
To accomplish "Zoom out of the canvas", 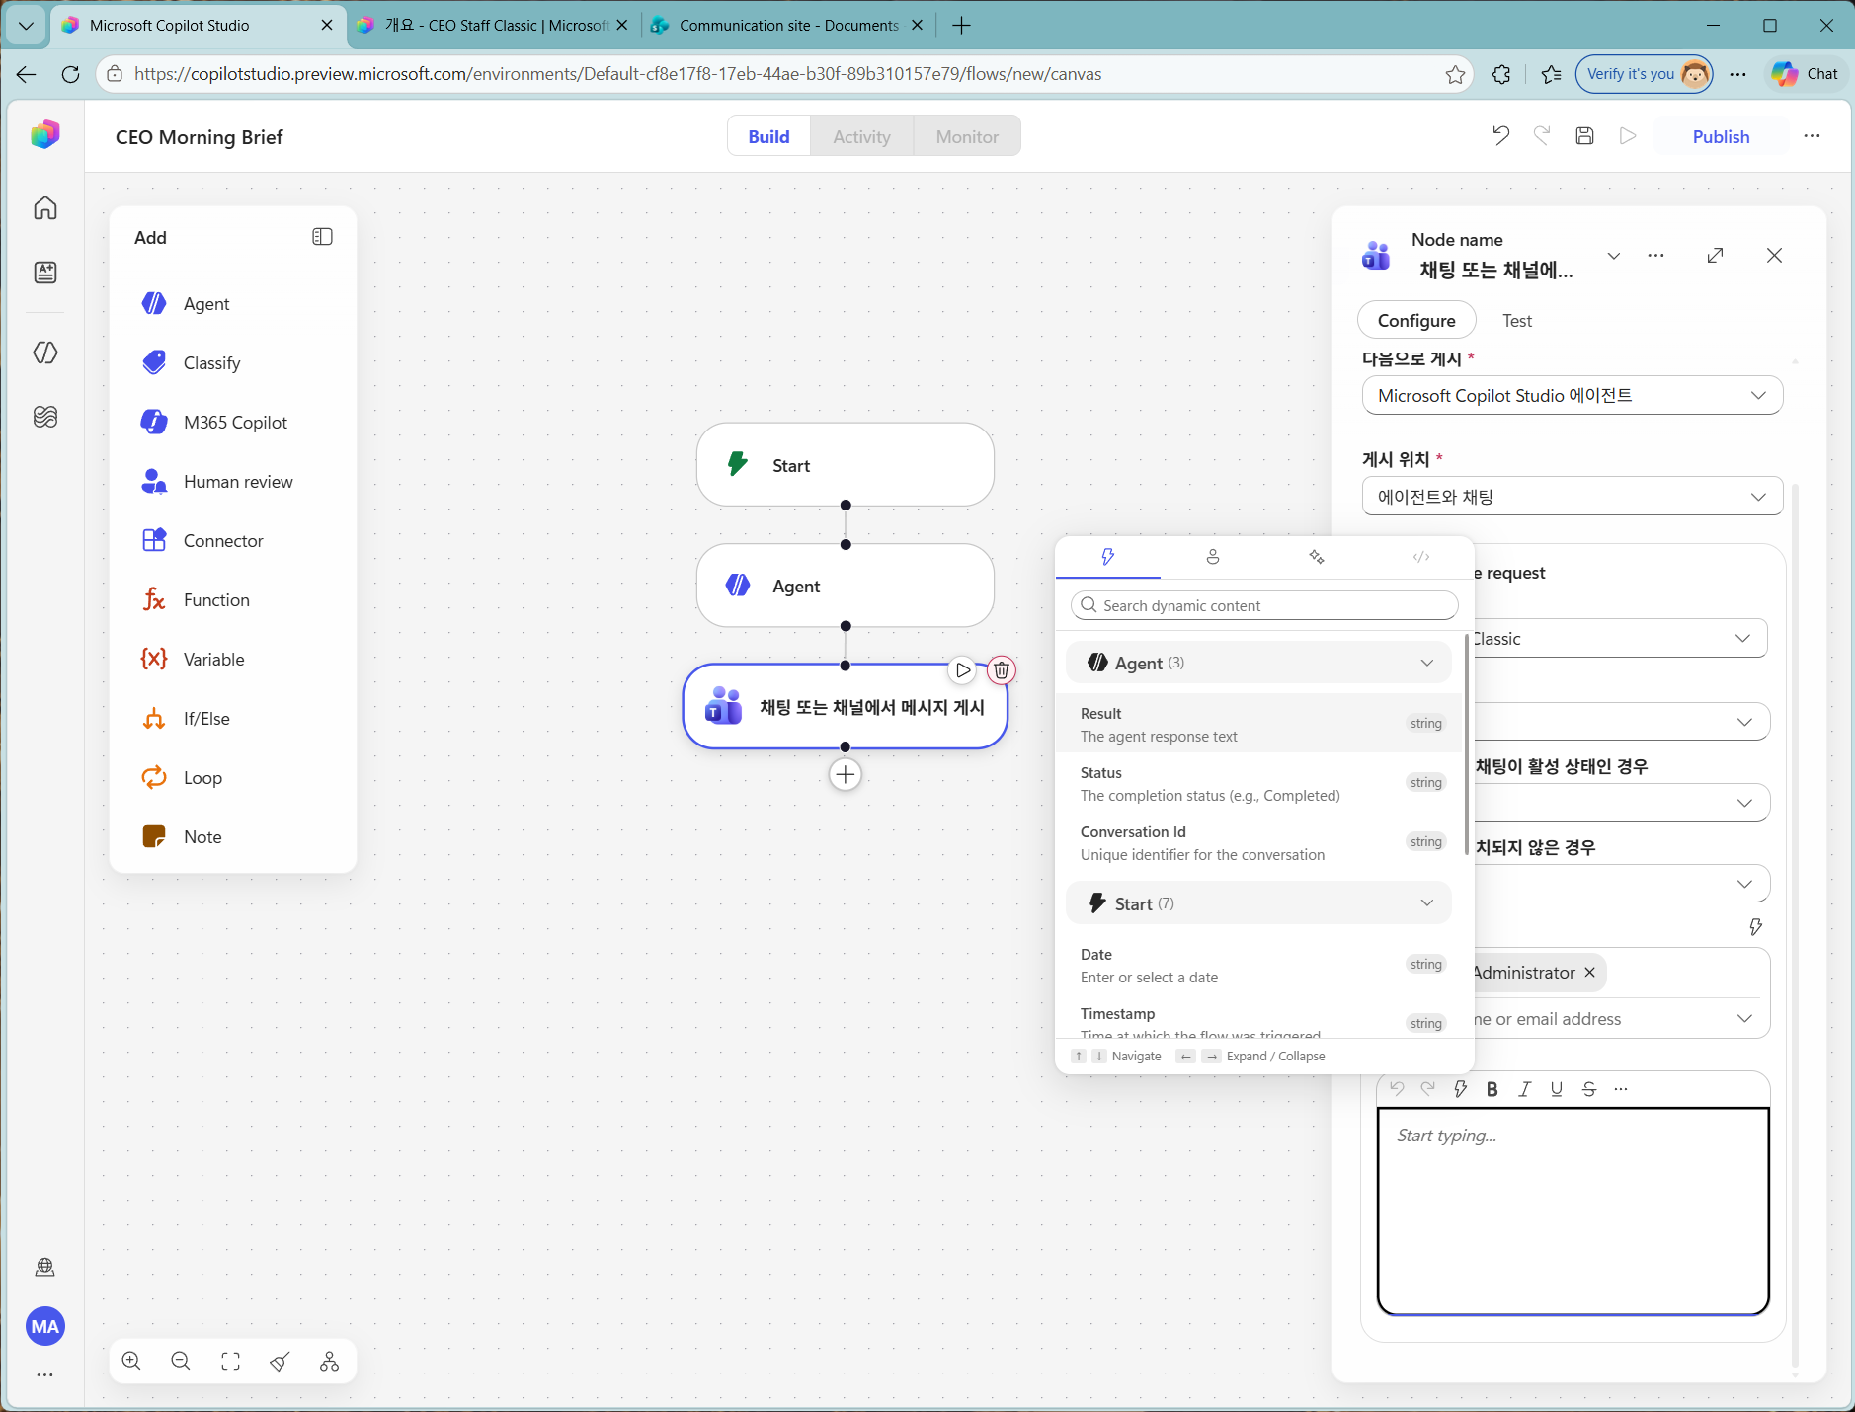I will (x=181, y=1362).
